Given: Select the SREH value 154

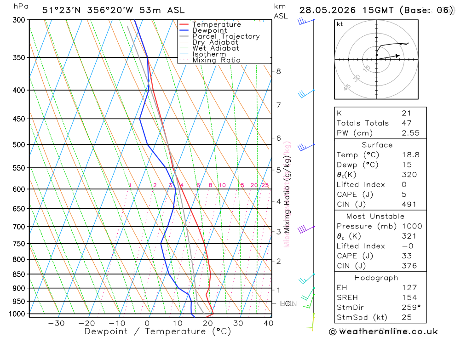Looking at the screenshot, I should [409, 298].
